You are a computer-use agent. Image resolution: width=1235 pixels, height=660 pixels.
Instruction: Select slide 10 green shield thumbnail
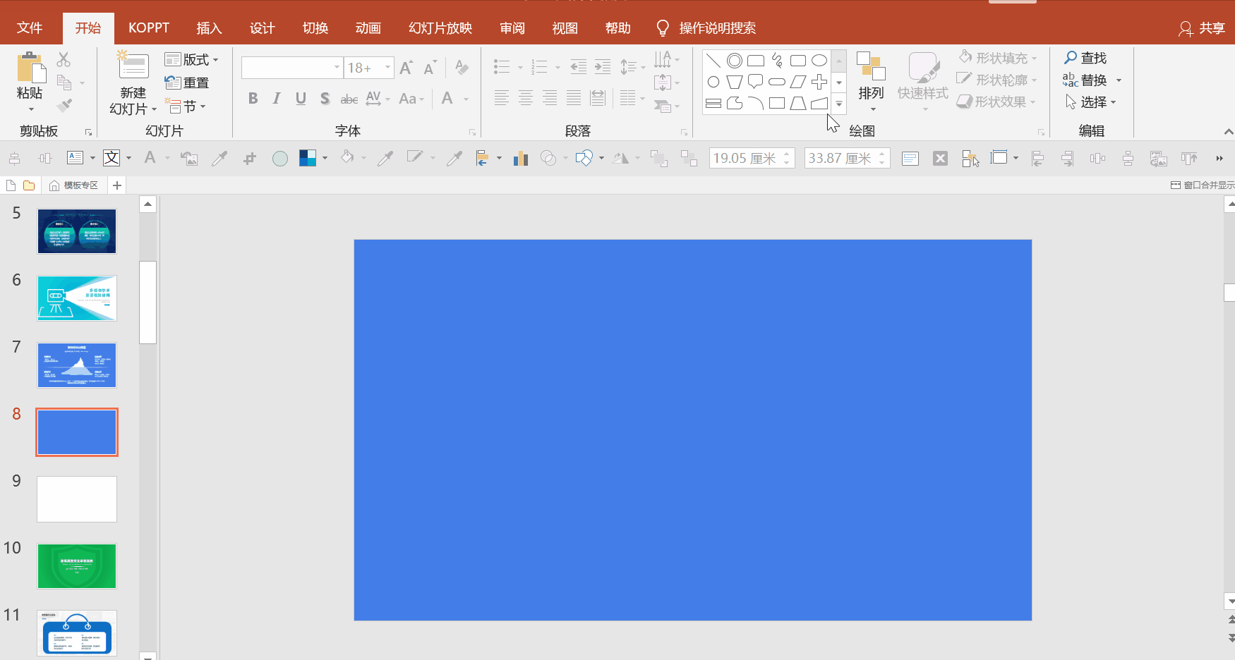pyautogui.click(x=77, y=566)
